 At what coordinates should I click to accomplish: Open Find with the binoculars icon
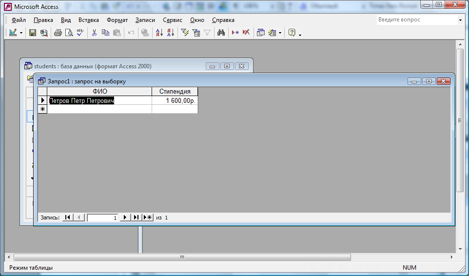[x=221, y=32]
